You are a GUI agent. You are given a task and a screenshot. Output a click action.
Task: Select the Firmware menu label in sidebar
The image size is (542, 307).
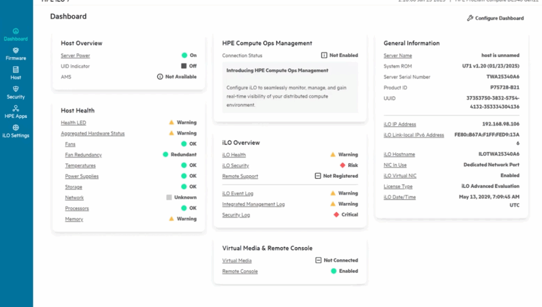[x=16, y=58]
